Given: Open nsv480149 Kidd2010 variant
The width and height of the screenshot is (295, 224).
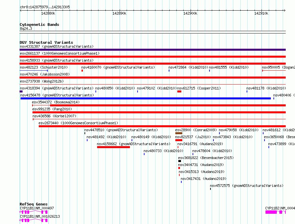Looking at the screenshot, I should point(151,137).
